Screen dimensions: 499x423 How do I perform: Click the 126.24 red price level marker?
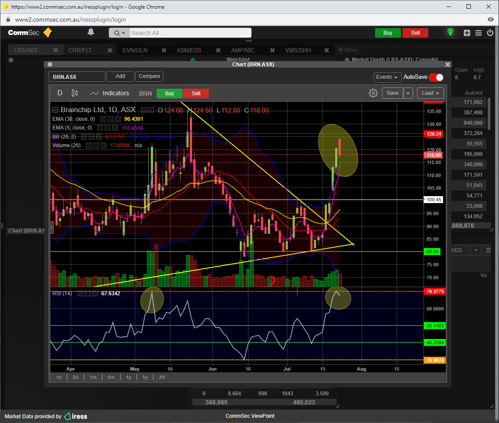coord(434,134)
